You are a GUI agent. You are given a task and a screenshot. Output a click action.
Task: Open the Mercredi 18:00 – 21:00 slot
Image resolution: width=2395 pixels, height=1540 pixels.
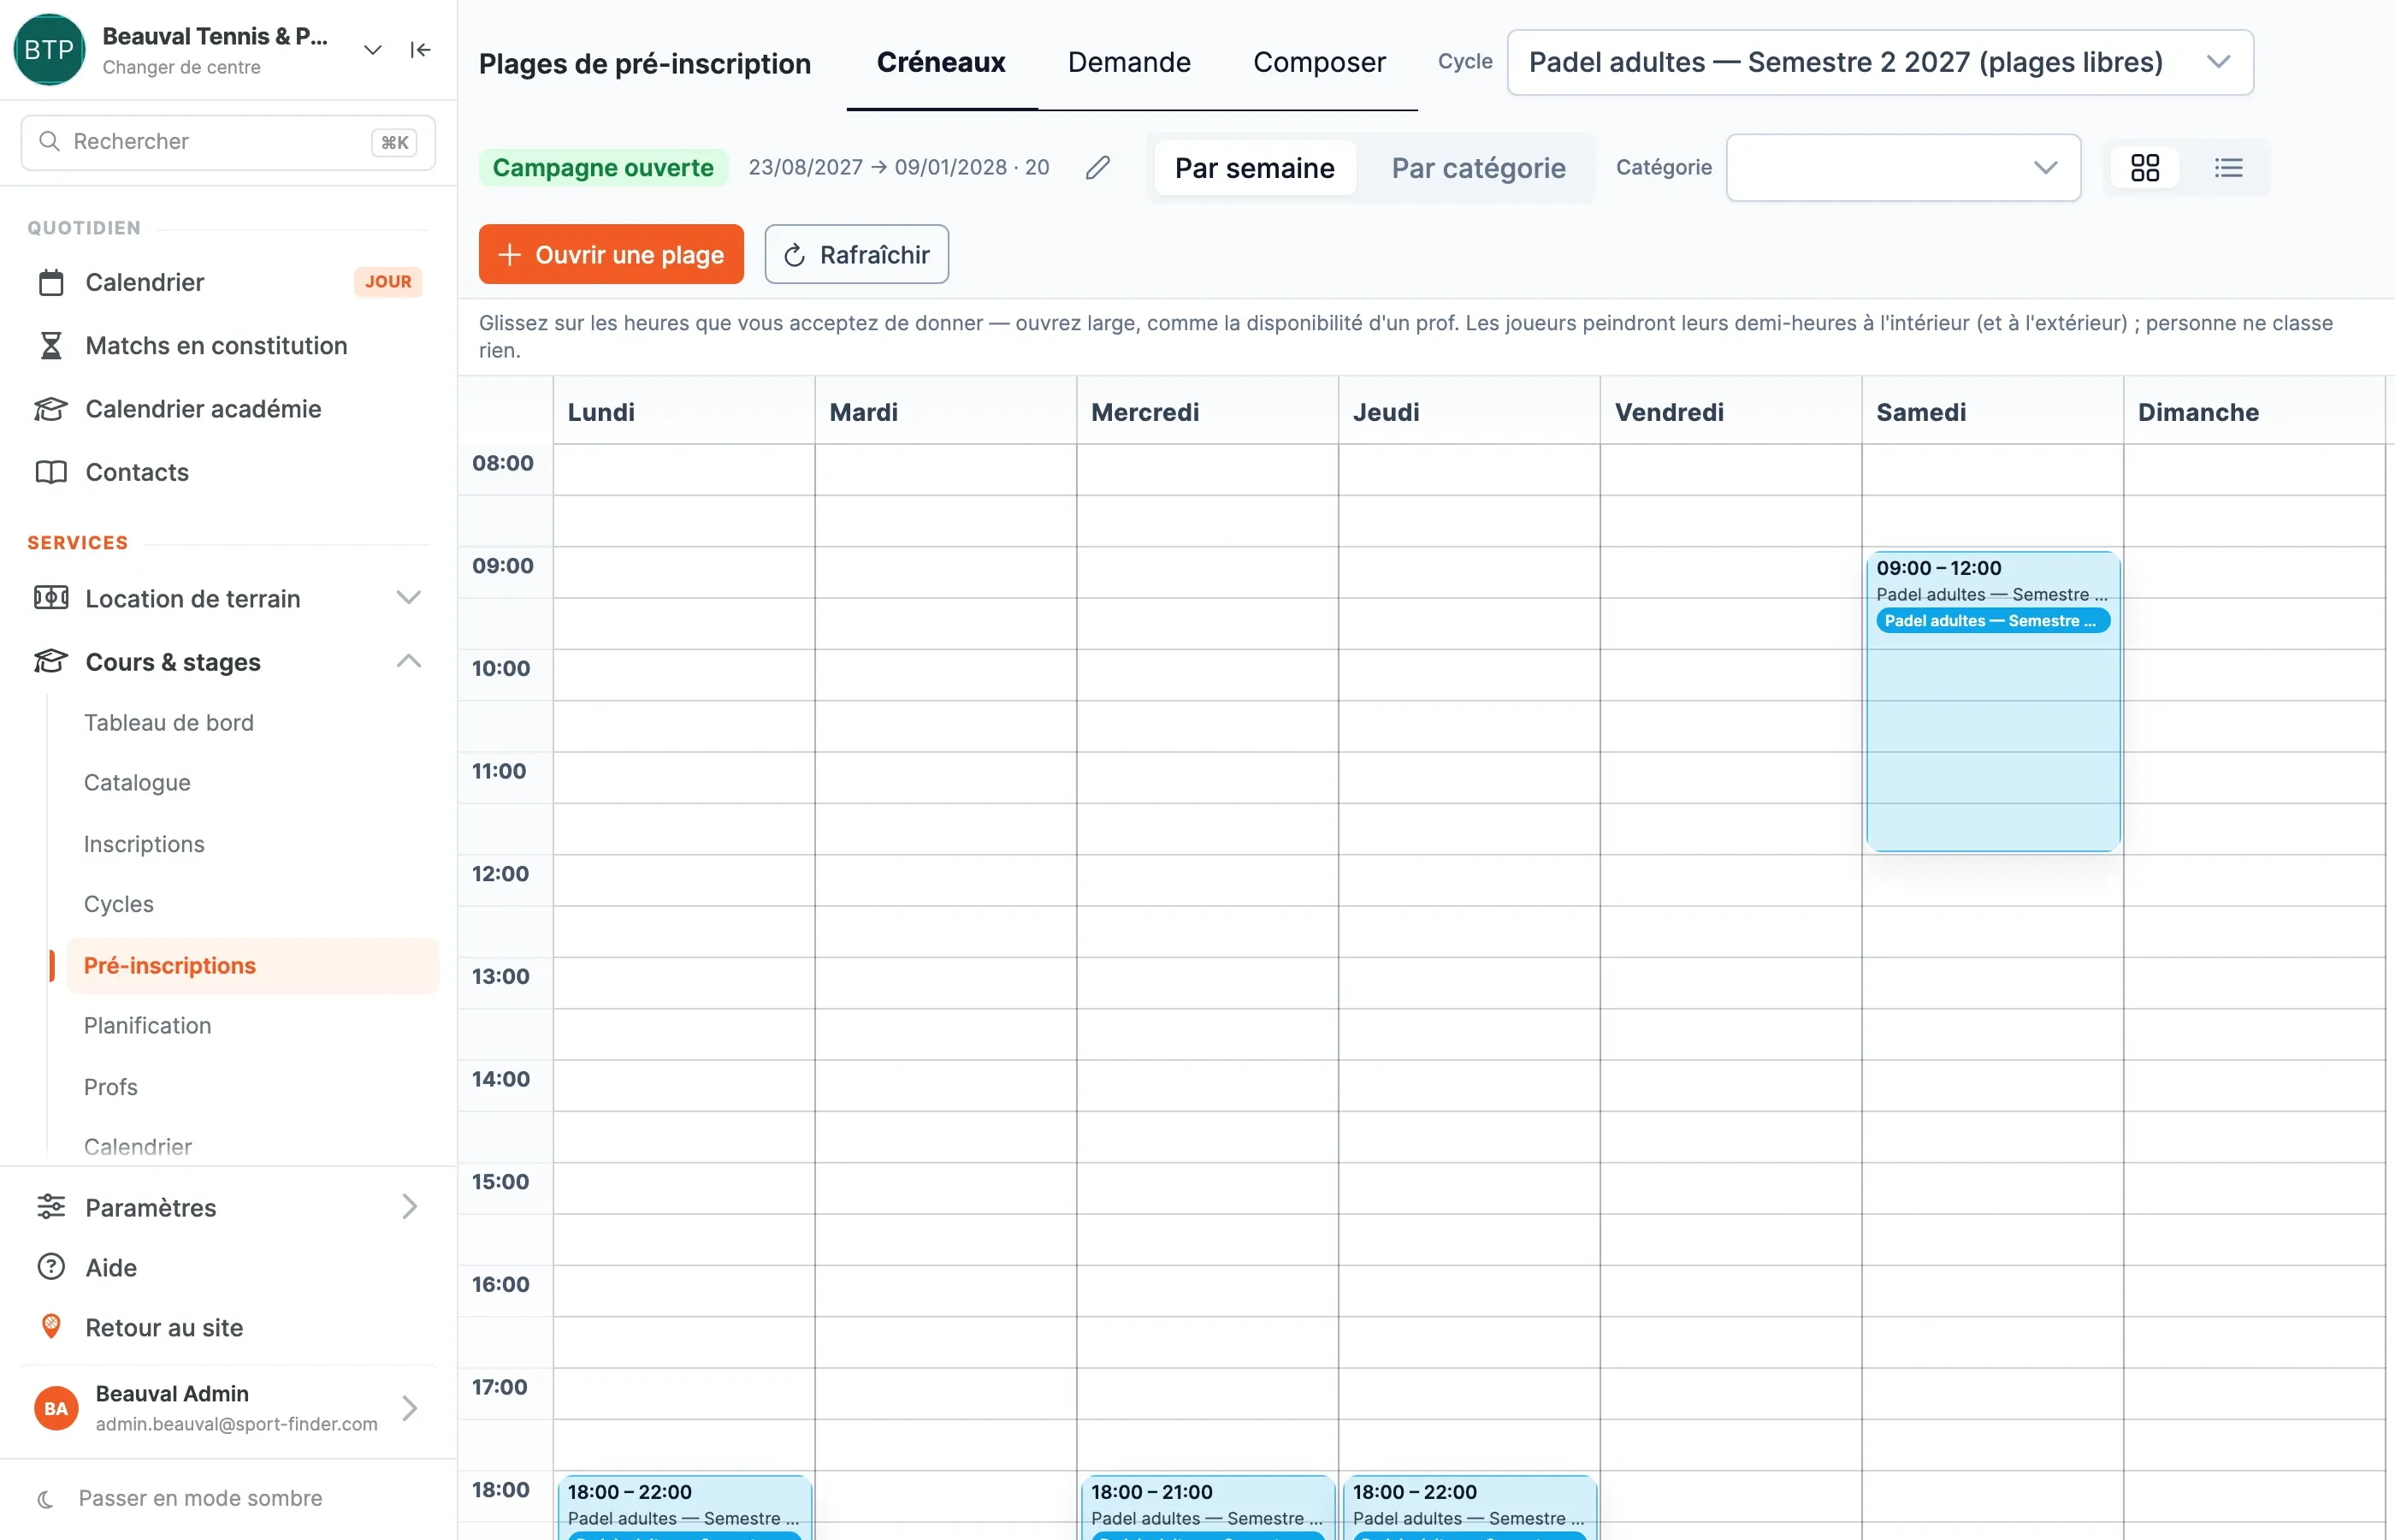click(x=1207, y=1507)
